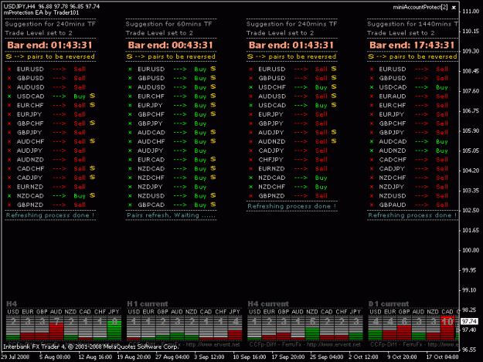This screenshot has width=483, height=362.
Task: Click the 3 Sep 12:00 date label
Action: [209, 357]
